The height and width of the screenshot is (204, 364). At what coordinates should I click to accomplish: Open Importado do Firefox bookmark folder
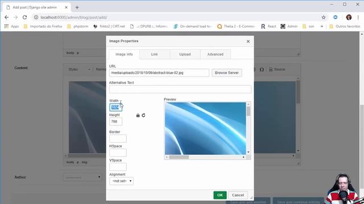43,27
